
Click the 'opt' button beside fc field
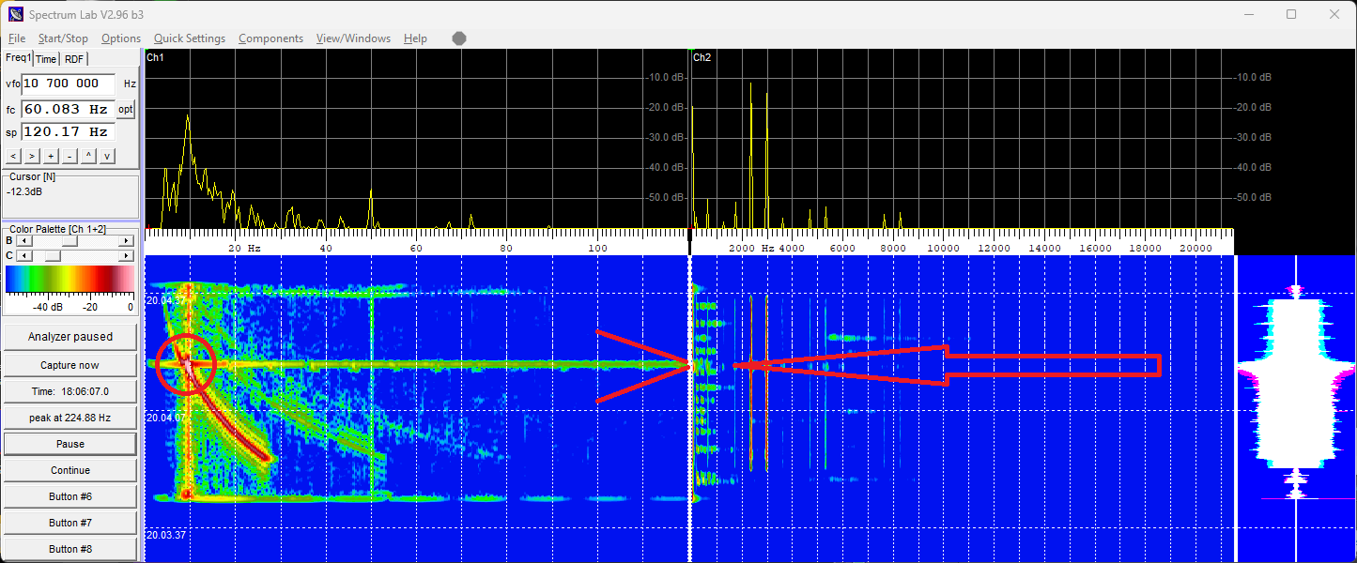pos(125,110)
